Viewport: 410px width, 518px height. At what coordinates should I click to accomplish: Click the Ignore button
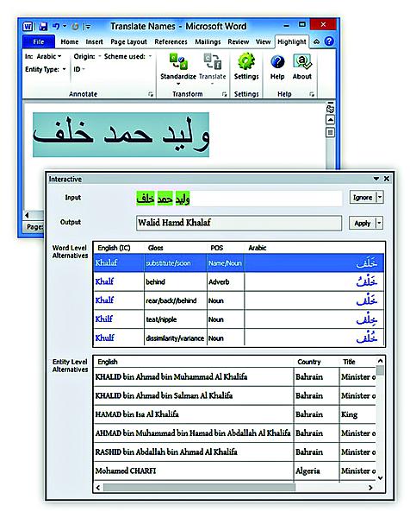[363, 197]
